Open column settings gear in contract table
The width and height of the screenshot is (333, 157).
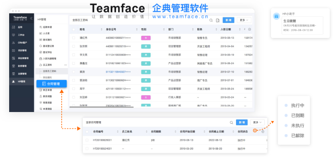coord(263,132)
